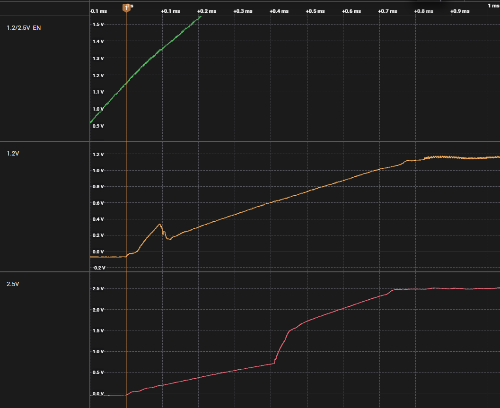Viewport: 500px width, 408px height.
Task: Select the 1.2/2.5V_EN channel label
Action: (x=24, y=28)
